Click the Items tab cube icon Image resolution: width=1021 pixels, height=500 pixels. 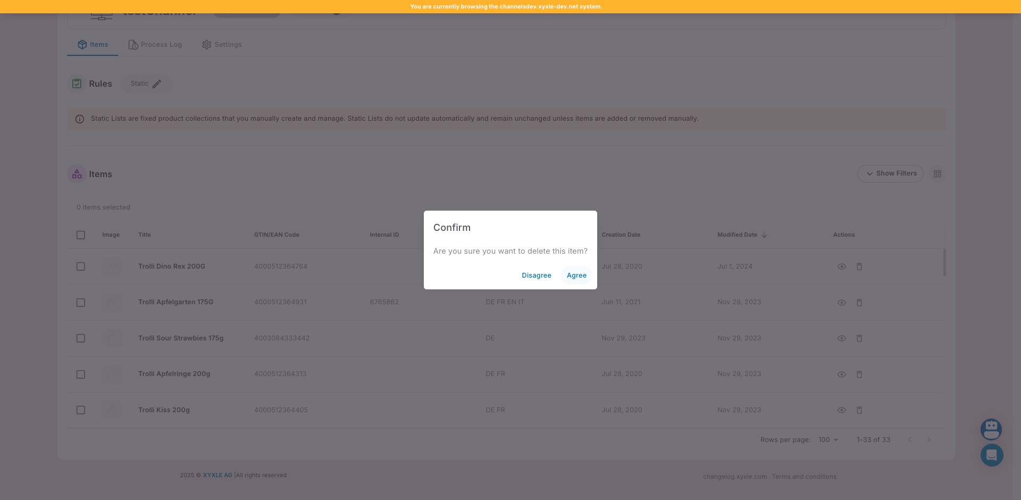click(x=82, y=45)
